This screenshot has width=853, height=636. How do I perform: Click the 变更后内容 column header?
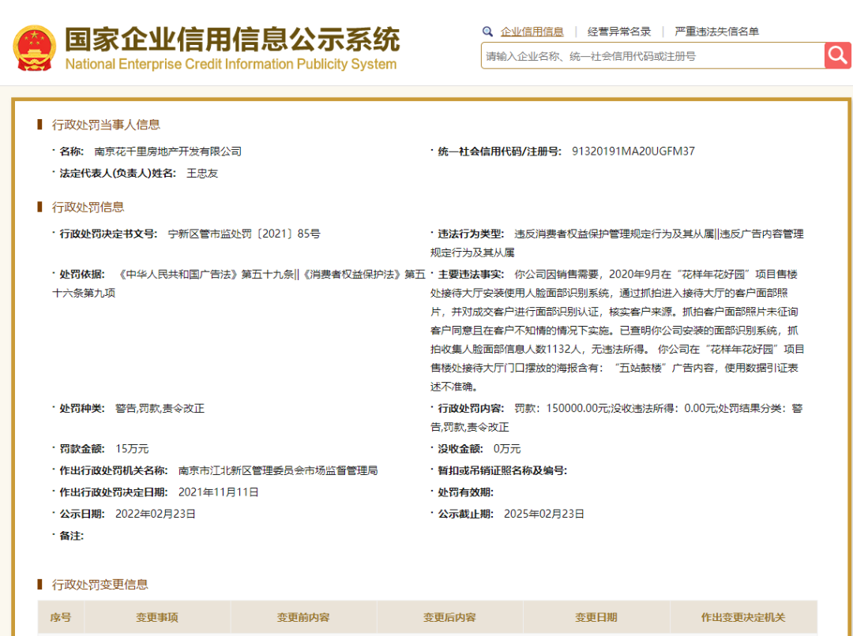(x=449, y=617)
